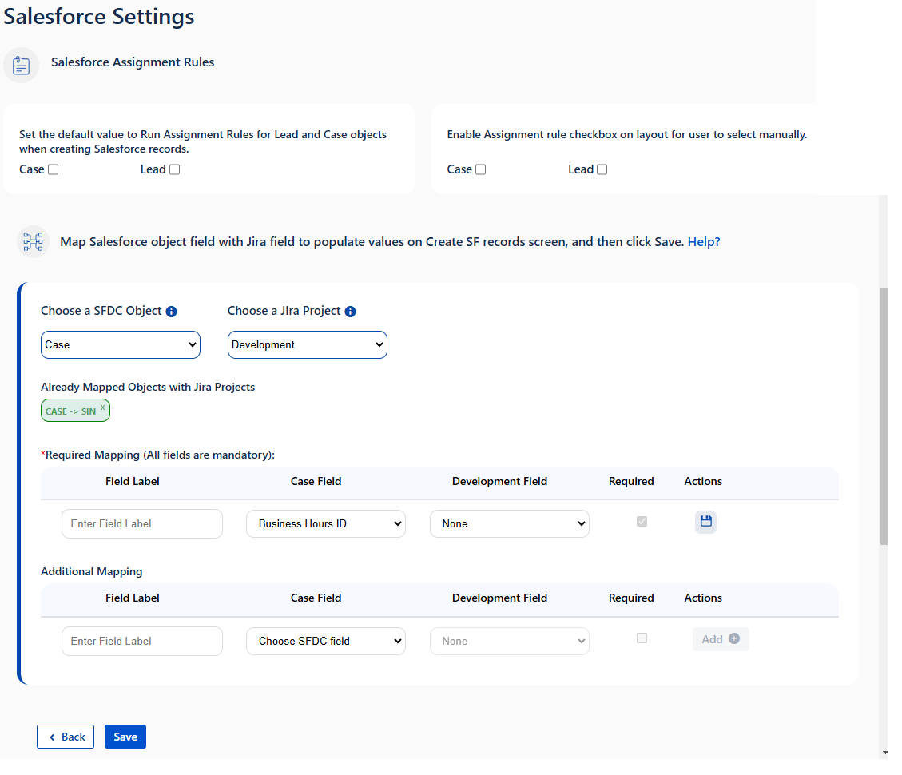Click the vertical scrollbar thumb

[x=884, y=416]
